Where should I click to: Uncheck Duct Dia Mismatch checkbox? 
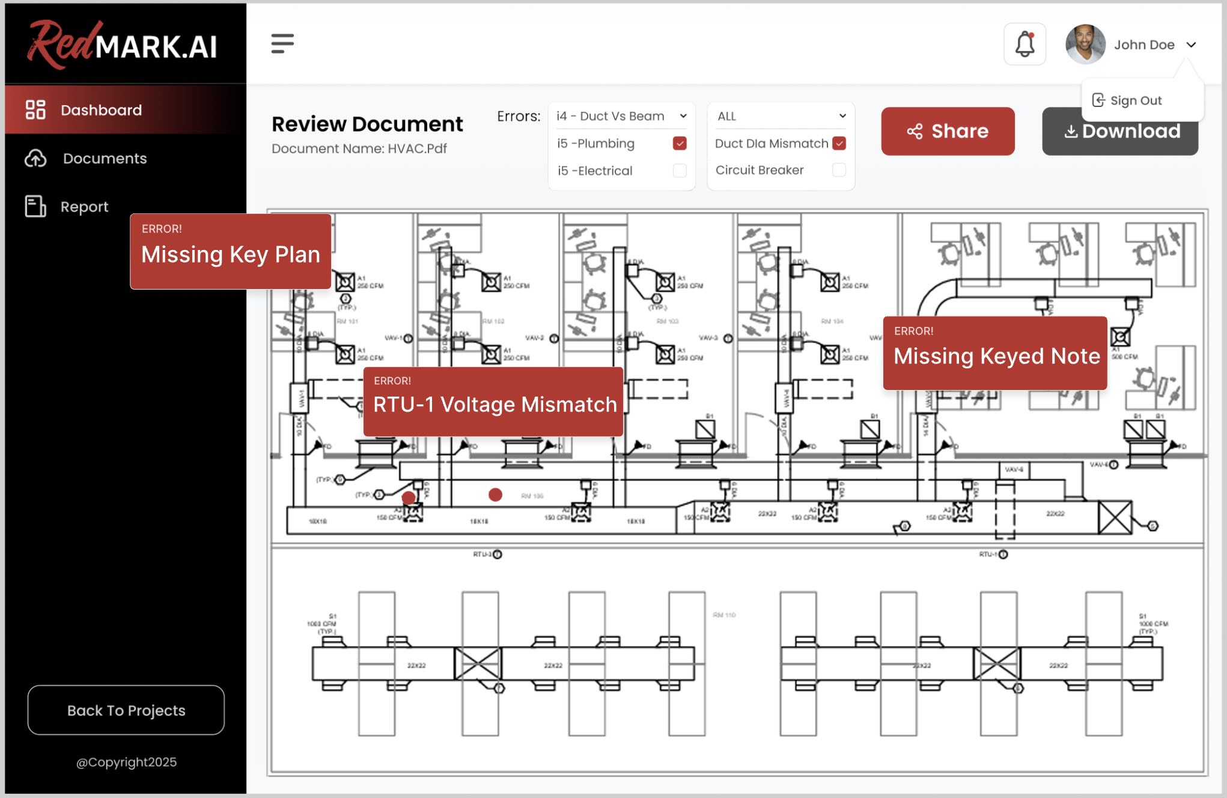point(839,143)
